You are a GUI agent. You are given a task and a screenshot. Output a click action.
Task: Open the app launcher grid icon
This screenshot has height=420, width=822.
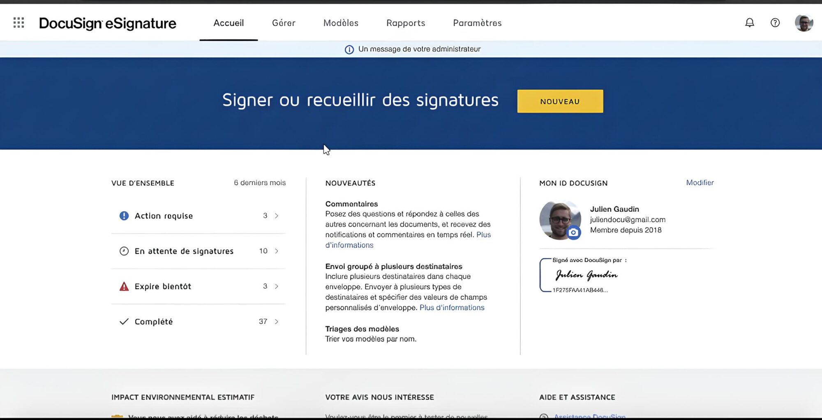coord(18,23)
